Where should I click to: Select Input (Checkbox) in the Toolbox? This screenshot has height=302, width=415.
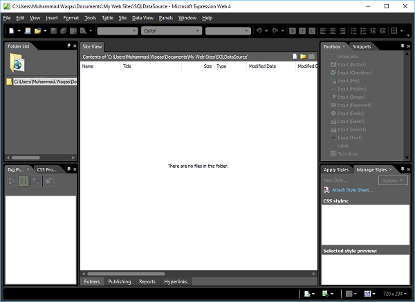coord(351,73)
